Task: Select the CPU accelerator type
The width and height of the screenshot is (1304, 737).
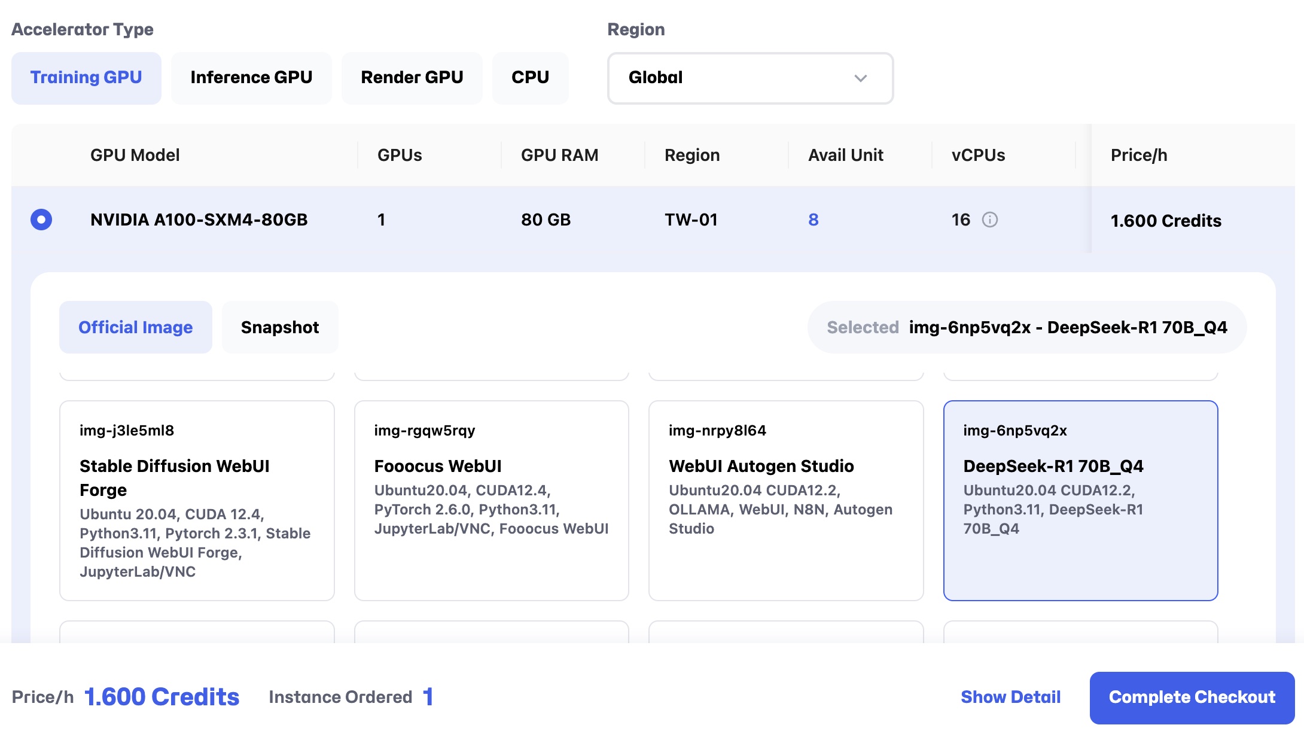Action: tap(530, 78)
